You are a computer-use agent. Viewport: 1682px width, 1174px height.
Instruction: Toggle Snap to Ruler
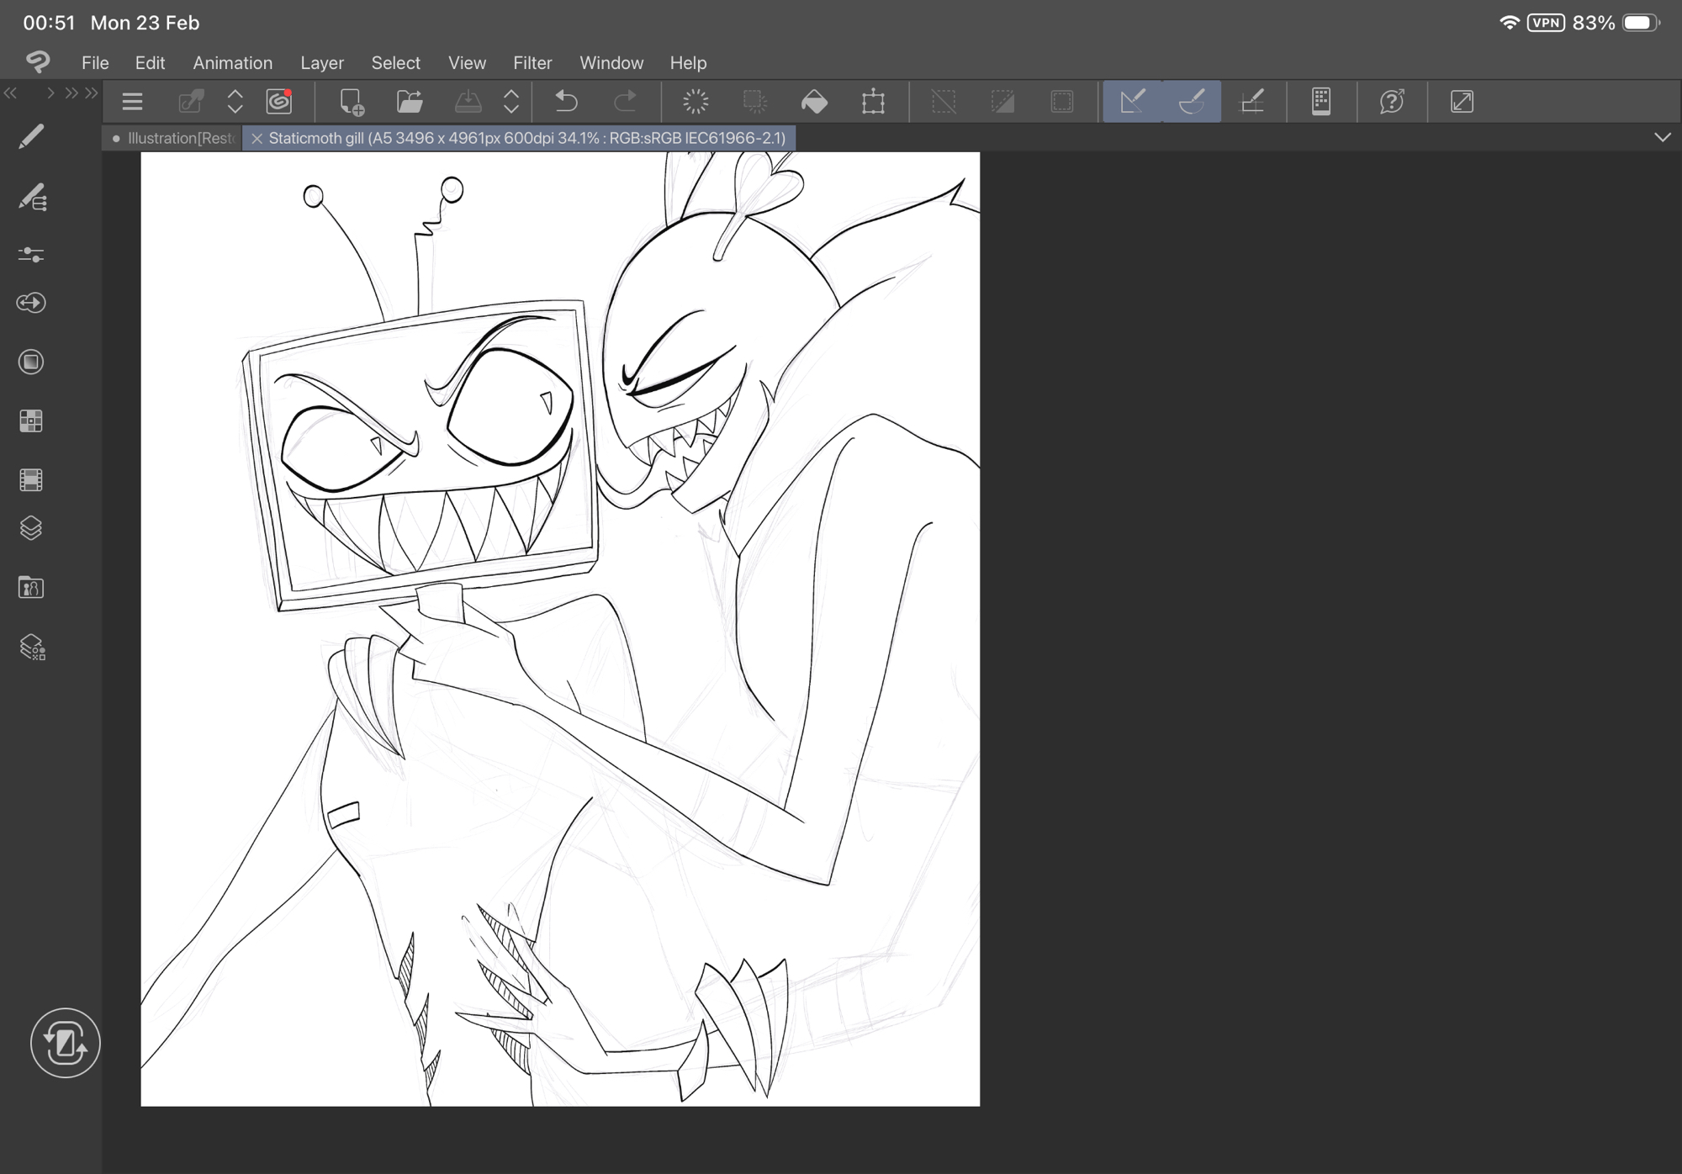[1132, 102]
